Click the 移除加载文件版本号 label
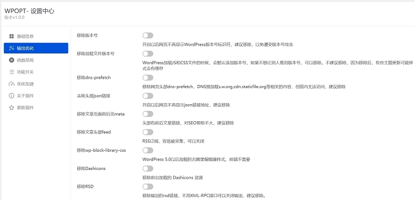This screenshot has height=200, width=415. [95, 53]
